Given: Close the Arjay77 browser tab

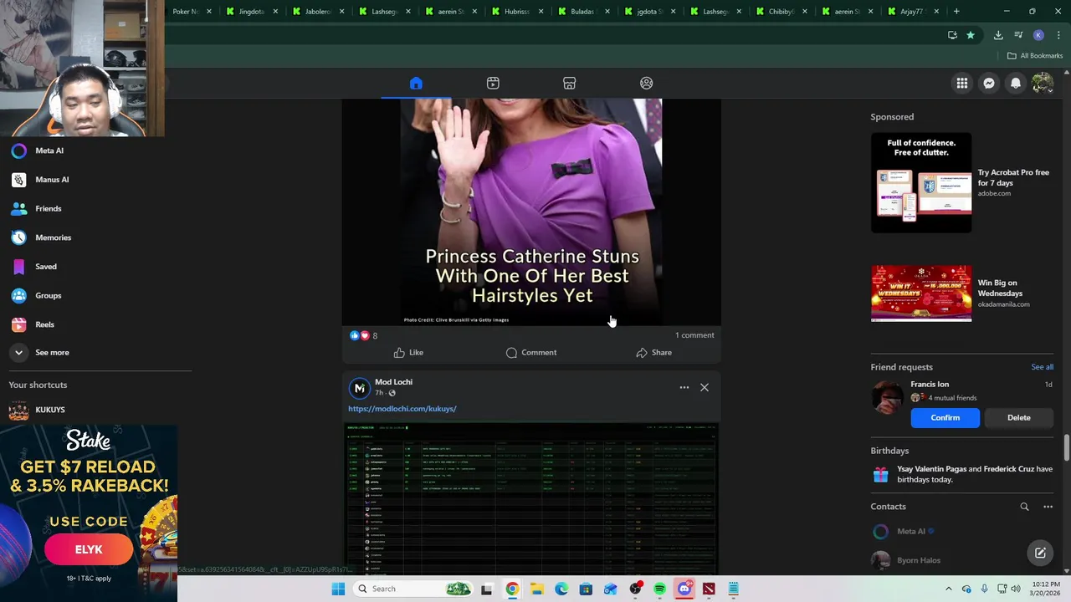Looking at the screenshot, I should pyautogui.click(x=936, y=12).
